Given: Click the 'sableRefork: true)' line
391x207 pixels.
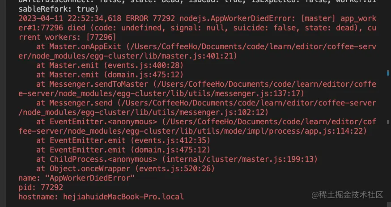Looking at the screenshot, I should 58,9.
